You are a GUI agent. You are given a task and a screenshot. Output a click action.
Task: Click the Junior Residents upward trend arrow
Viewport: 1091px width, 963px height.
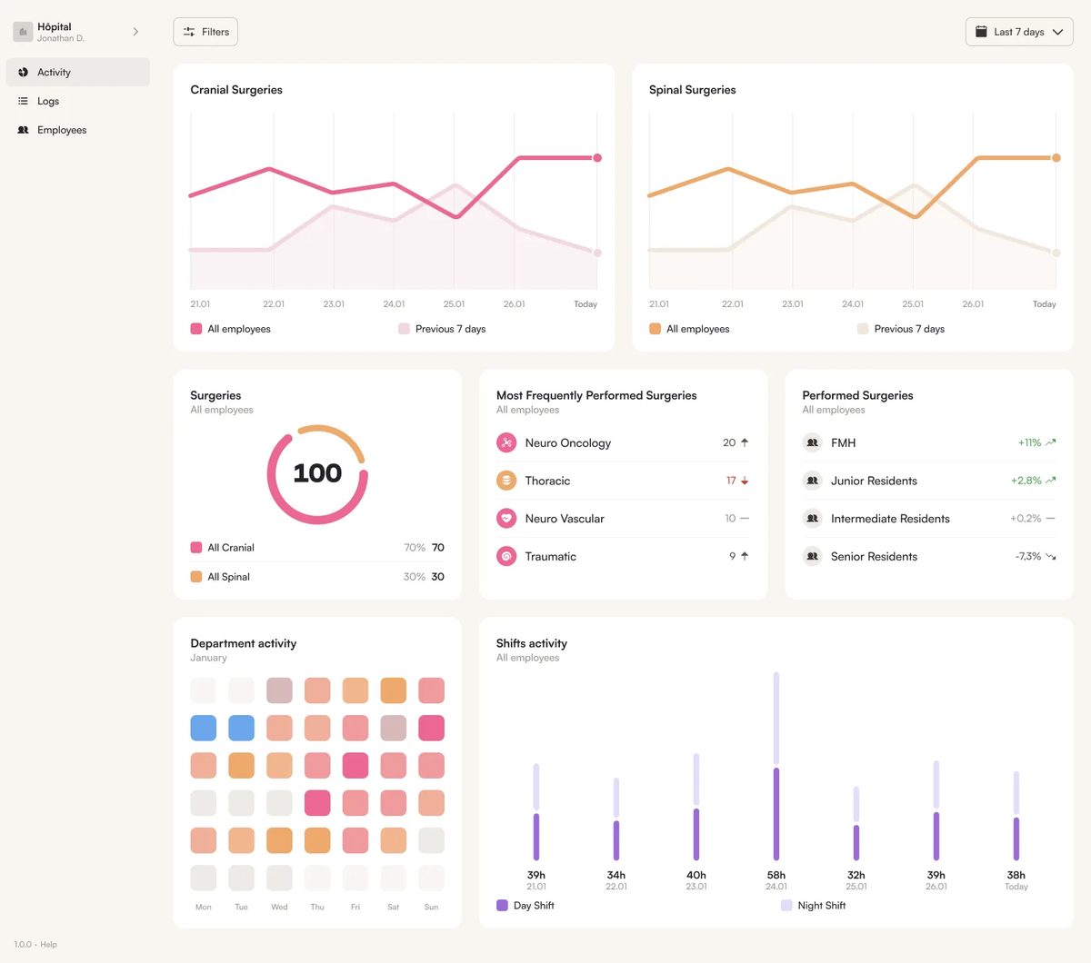[1051, 481]
